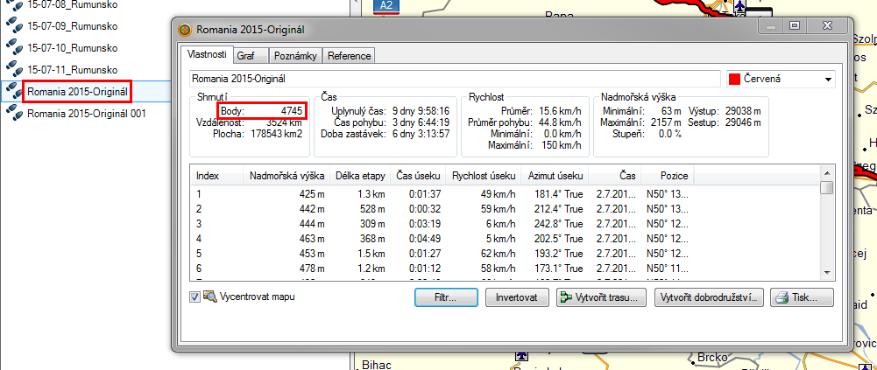Click the Invertovat button

[516, 297]
